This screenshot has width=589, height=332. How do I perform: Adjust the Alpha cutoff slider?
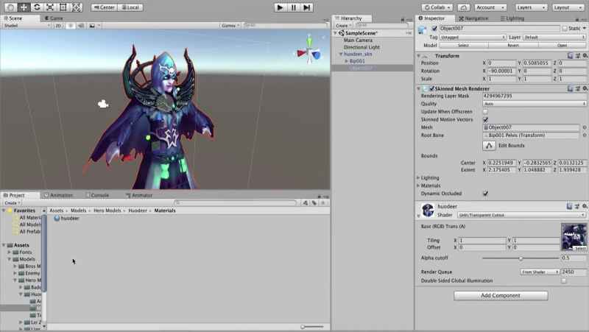[x=521, y=258]
